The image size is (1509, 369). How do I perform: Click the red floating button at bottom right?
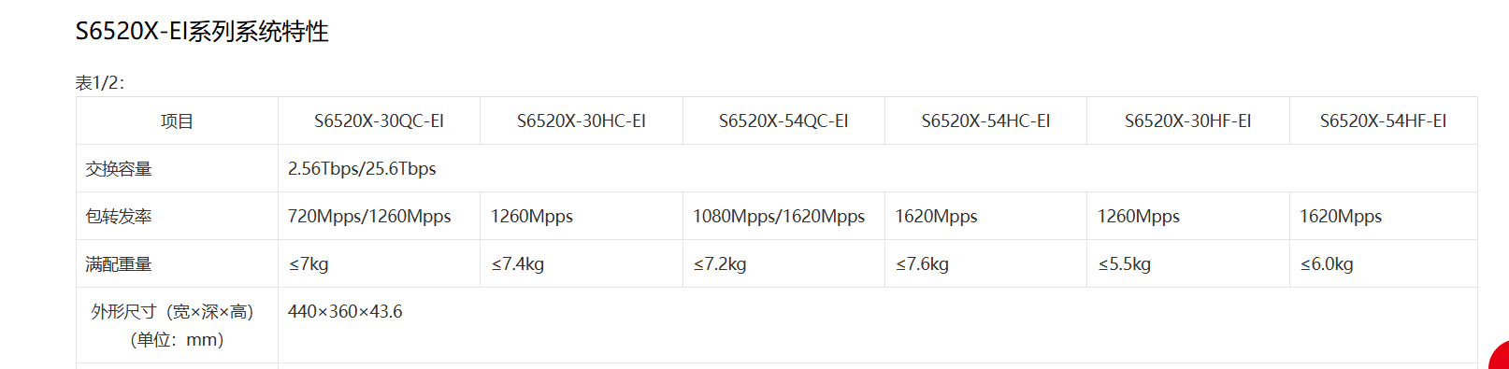tap(1500, 358)
